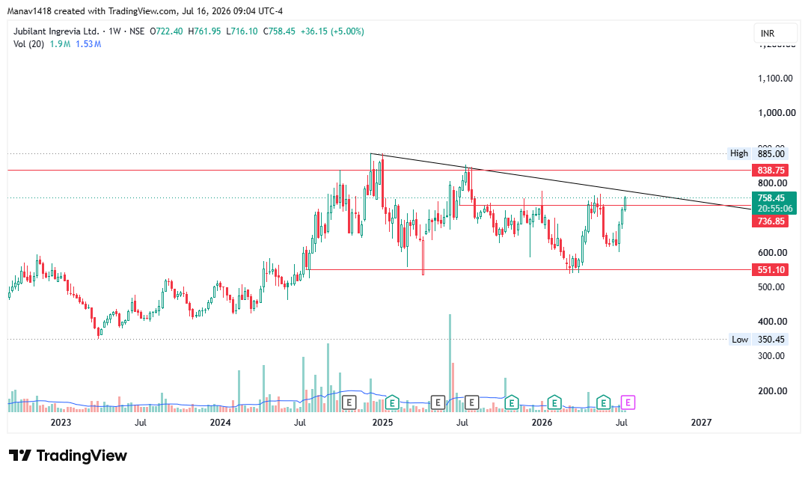Image resolution: width=808 pixels, height=478 pixels.
Task: Click the 1,100.00 price axis label
Action: [775, 79]
